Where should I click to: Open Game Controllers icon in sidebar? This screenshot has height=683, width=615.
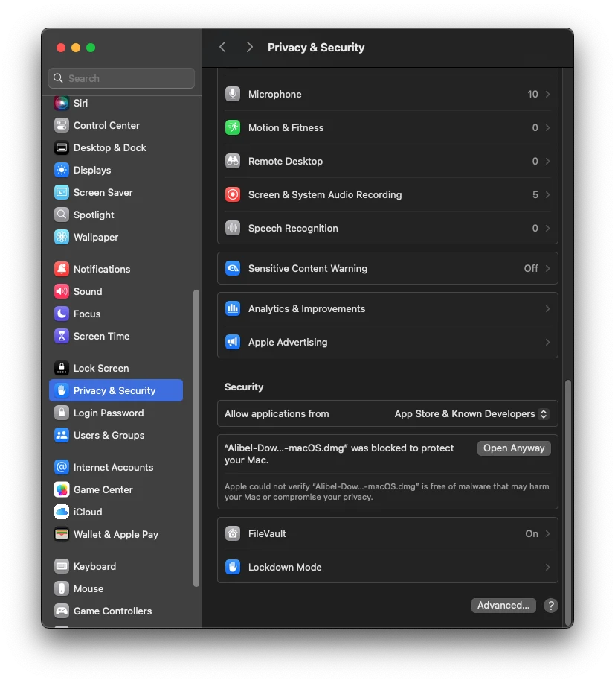61,611
